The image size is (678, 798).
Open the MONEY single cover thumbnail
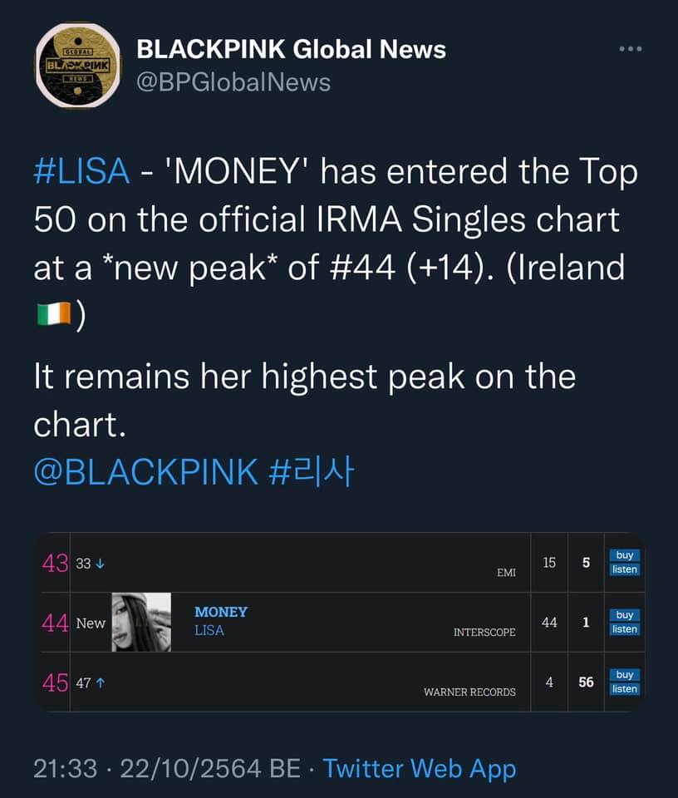(141, 622)
